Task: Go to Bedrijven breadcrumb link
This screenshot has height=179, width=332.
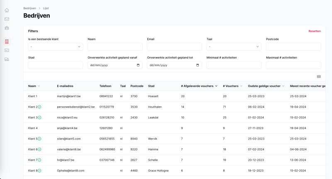Action: point(31,8)
